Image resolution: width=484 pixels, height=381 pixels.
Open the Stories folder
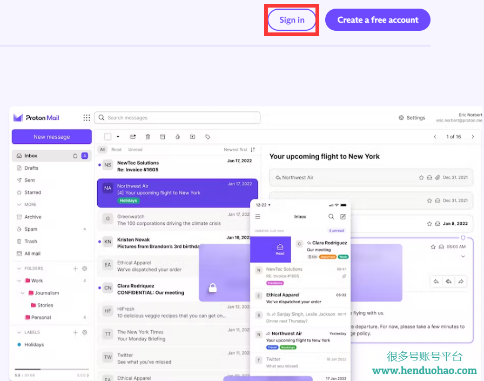(x=42, y=305)
